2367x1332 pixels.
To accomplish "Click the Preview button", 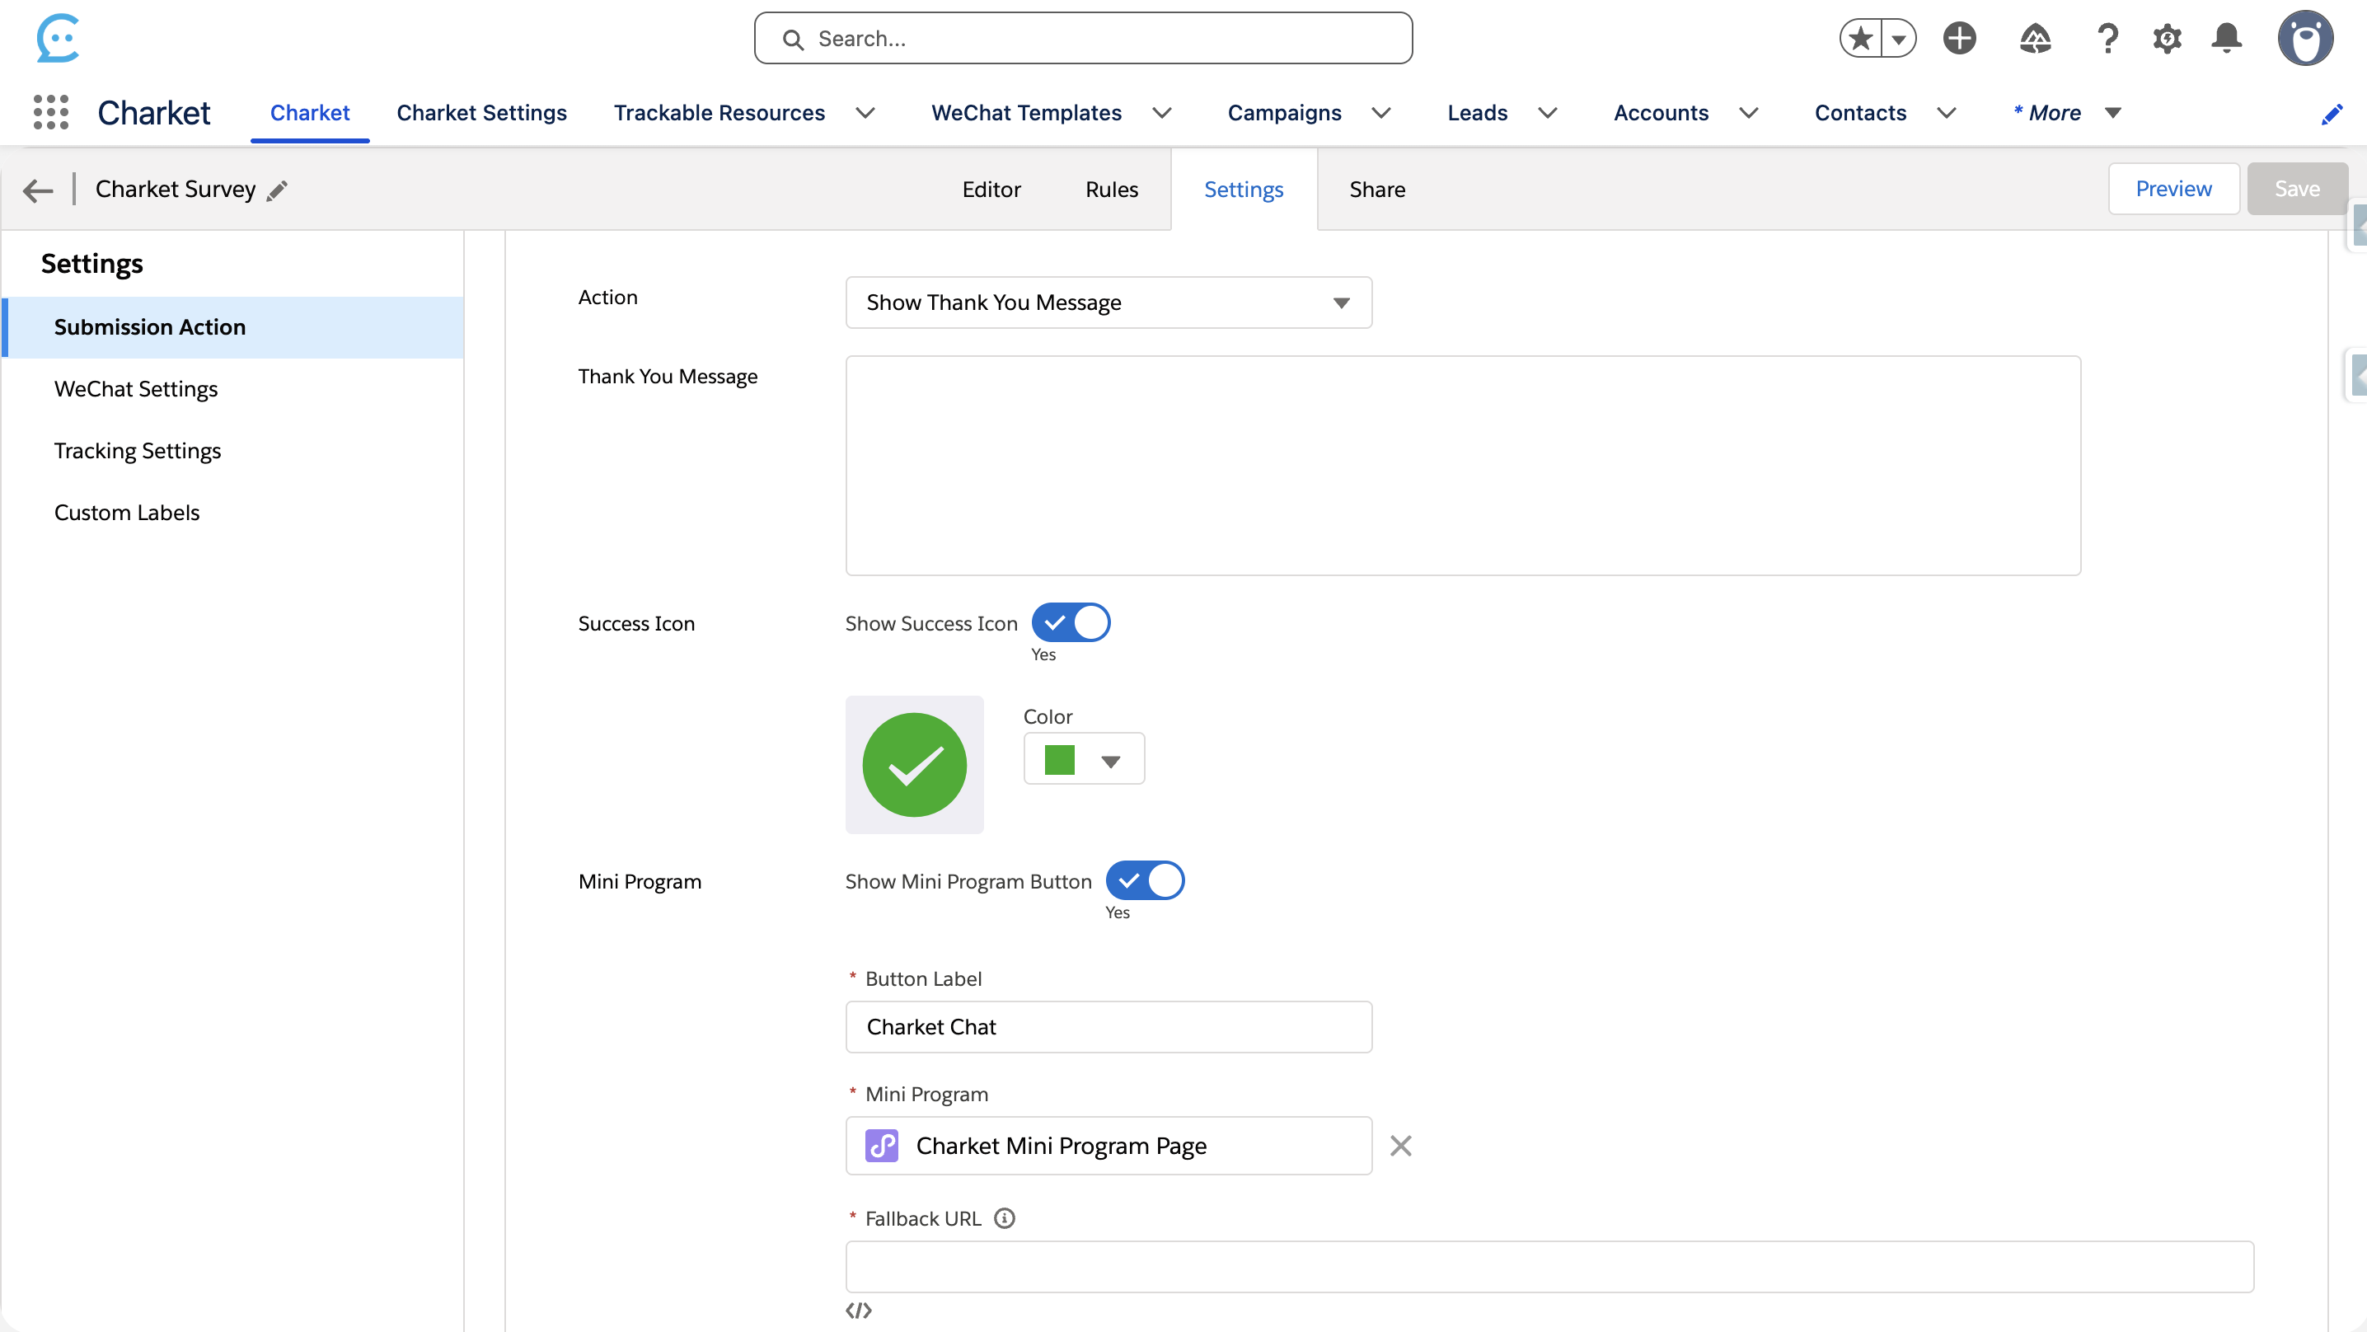I will pyautogui.click(x=2173, y=189).
